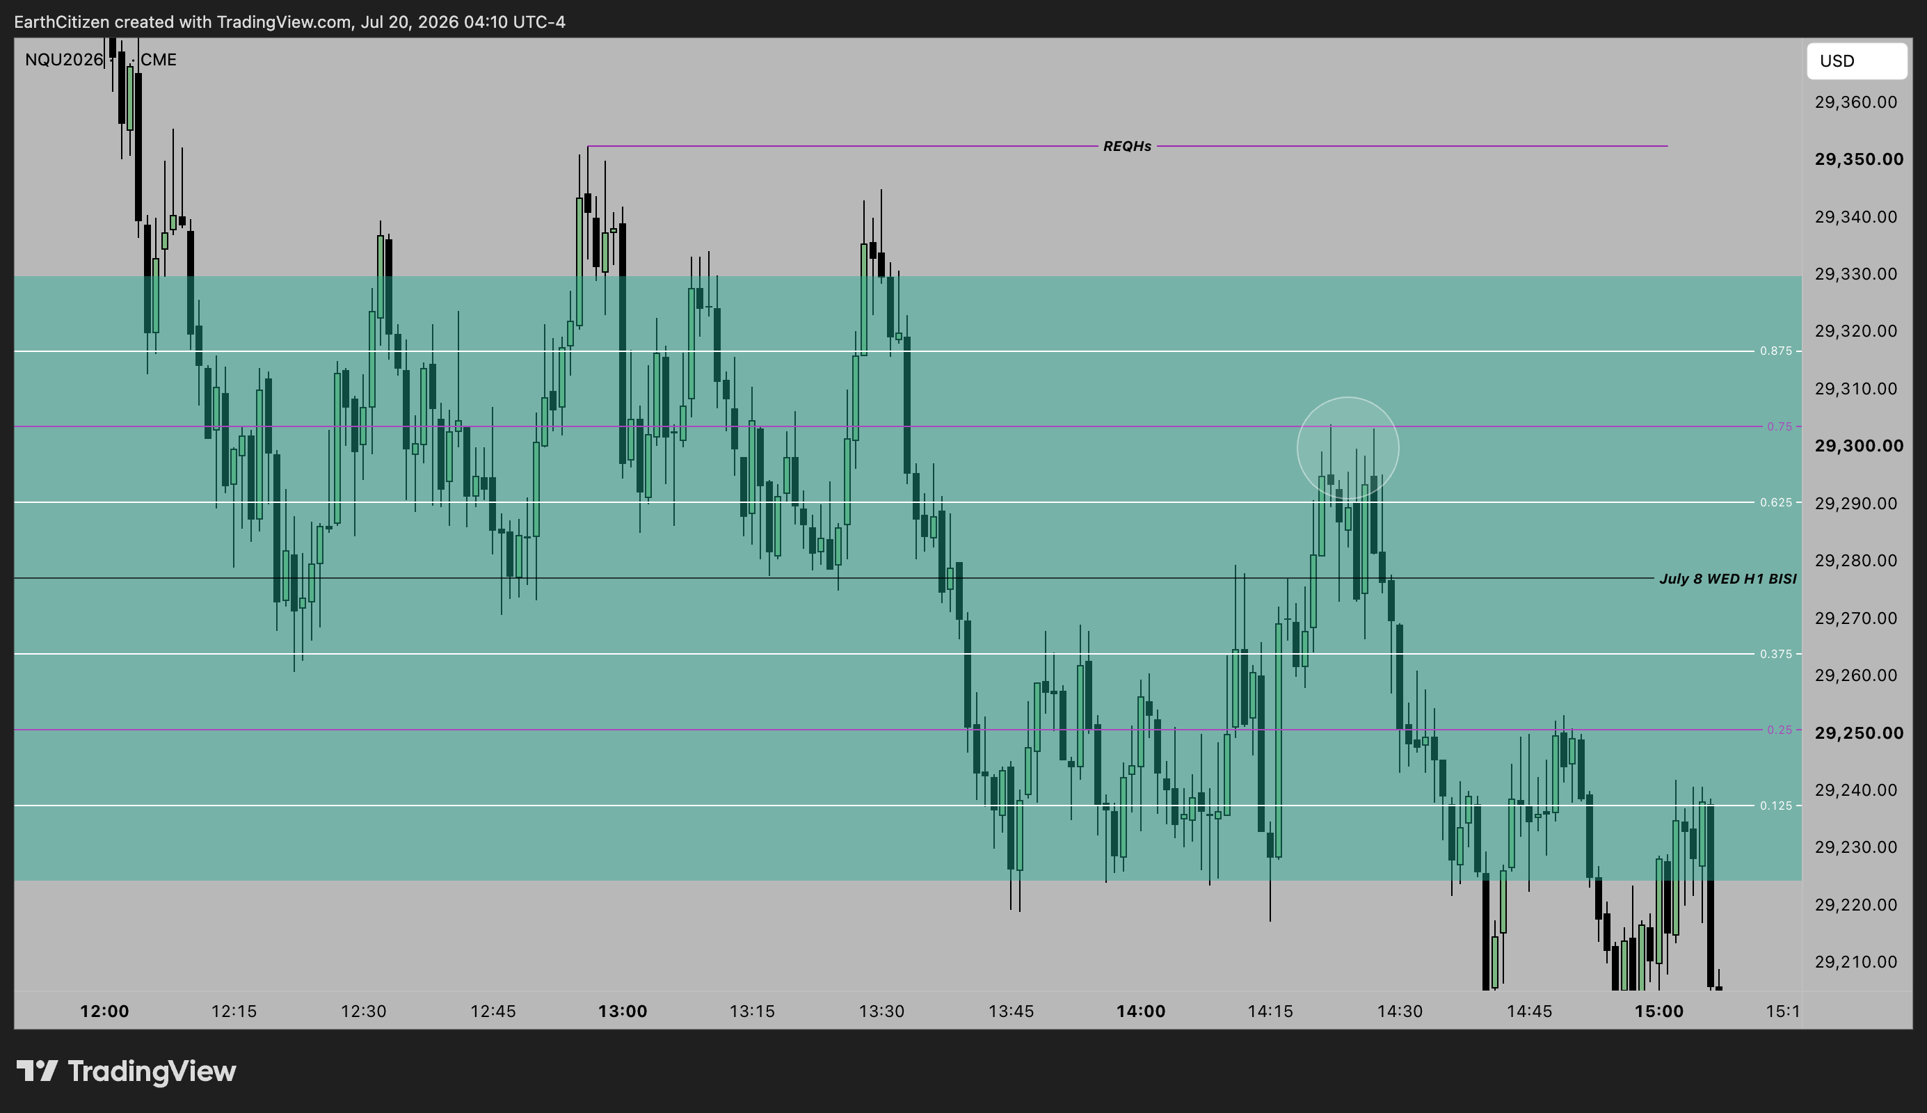Click the 29,320.00 price axis label
This screenshot has height=1113, width=1927.
[x=1855, y=331]
